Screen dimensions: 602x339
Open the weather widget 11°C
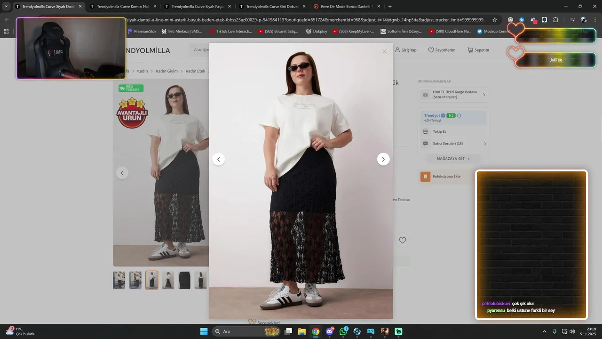pyautogui.click(x=21, y=331)
